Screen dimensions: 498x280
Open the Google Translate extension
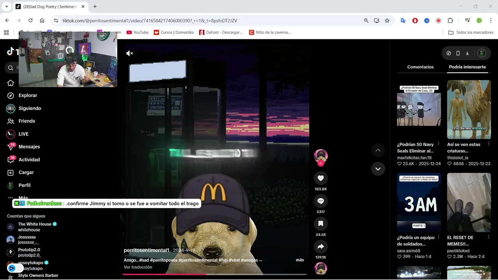pyautogui.click(x=403, y=21)
